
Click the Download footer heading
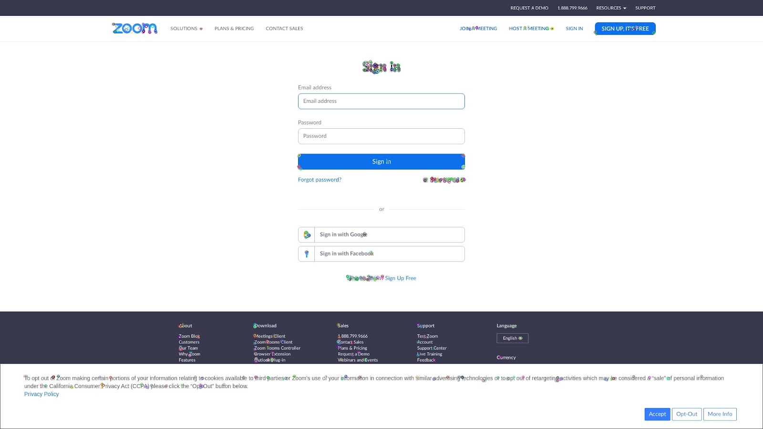[x=265, y=326]
